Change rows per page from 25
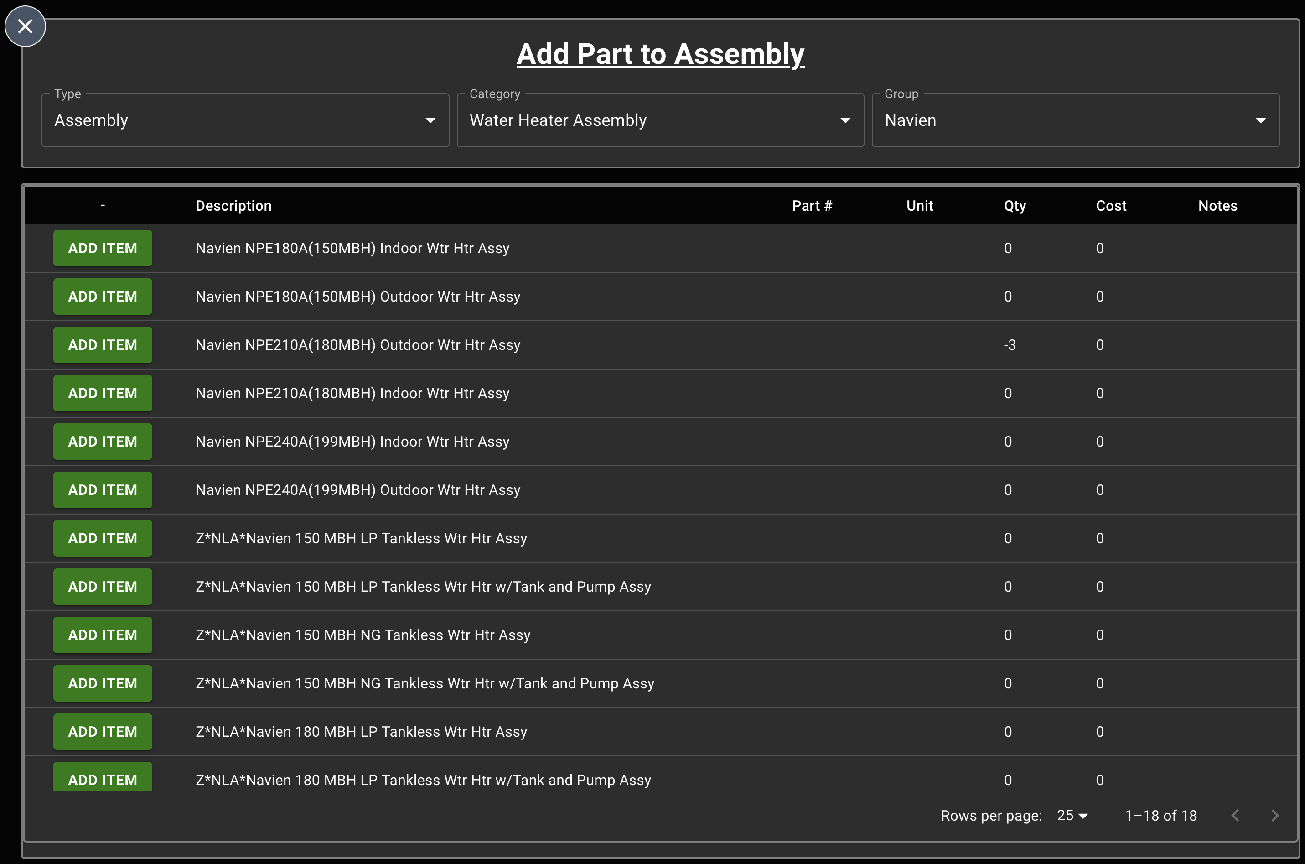The width and height of the screenshot is (1305, 864). point(1071,816)
